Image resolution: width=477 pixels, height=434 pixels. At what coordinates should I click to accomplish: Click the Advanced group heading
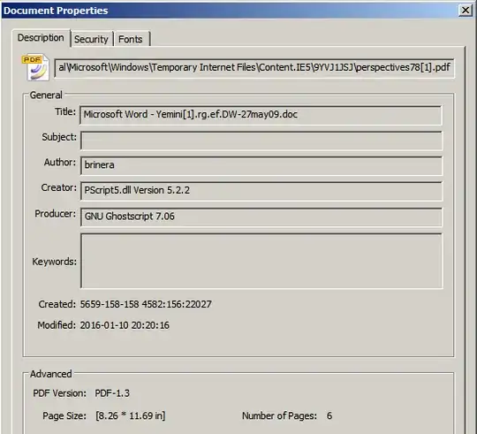pyautogui.click(x=51, y=374)
